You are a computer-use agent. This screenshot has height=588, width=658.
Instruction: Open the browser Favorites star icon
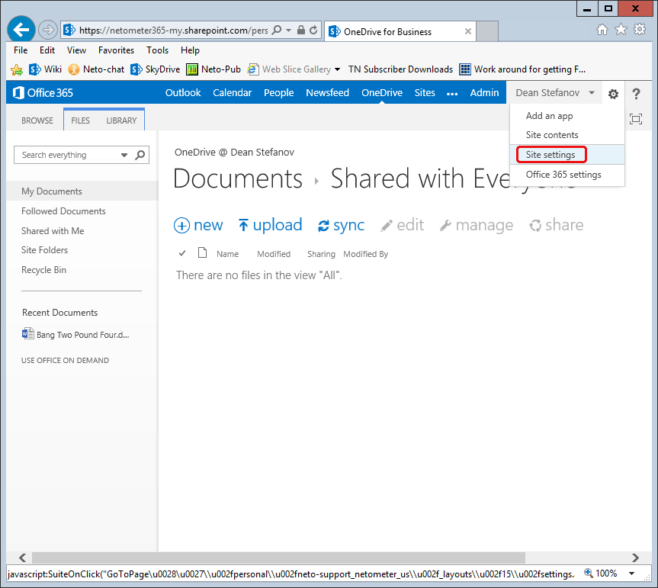[x=621, y=30]
